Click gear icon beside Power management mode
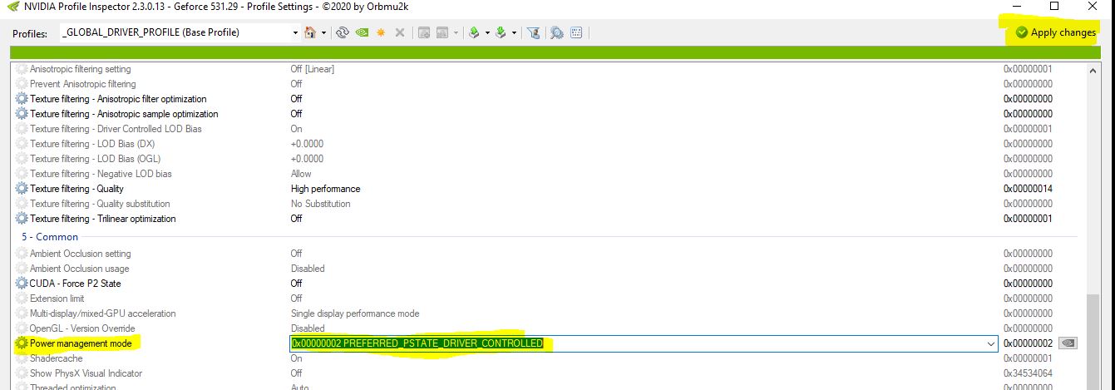Screen dimensions: 1115x390 22,343
